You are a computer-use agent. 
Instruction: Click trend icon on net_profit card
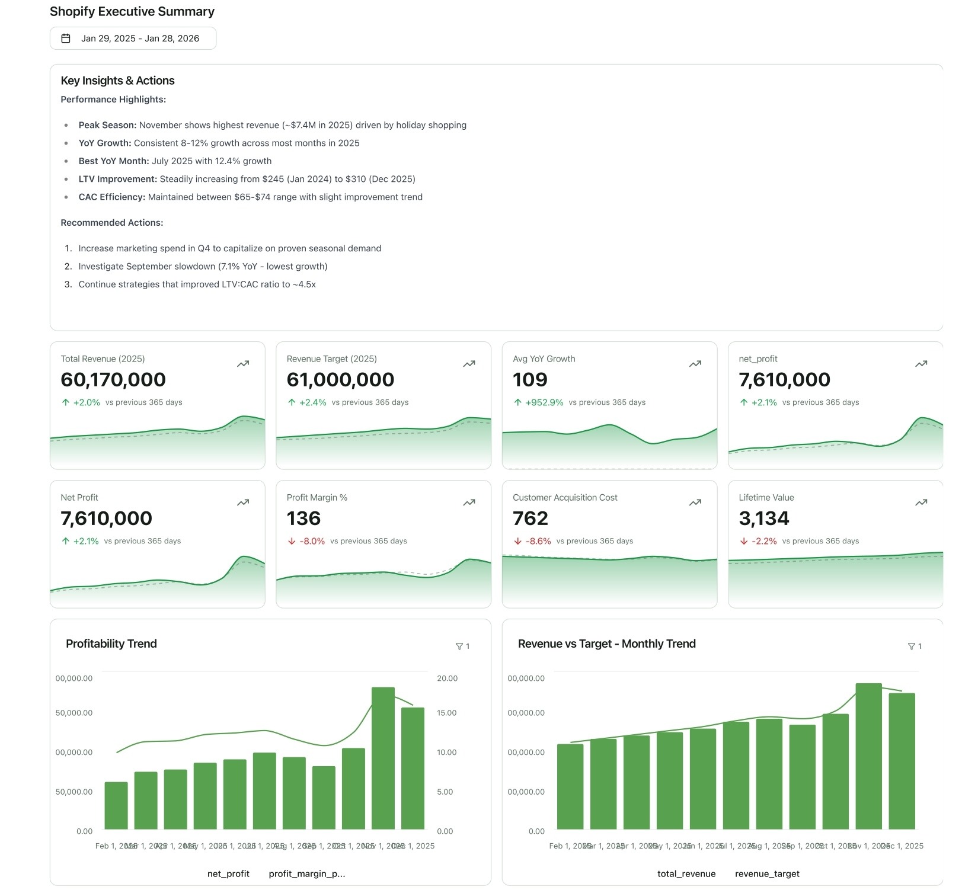921,364
